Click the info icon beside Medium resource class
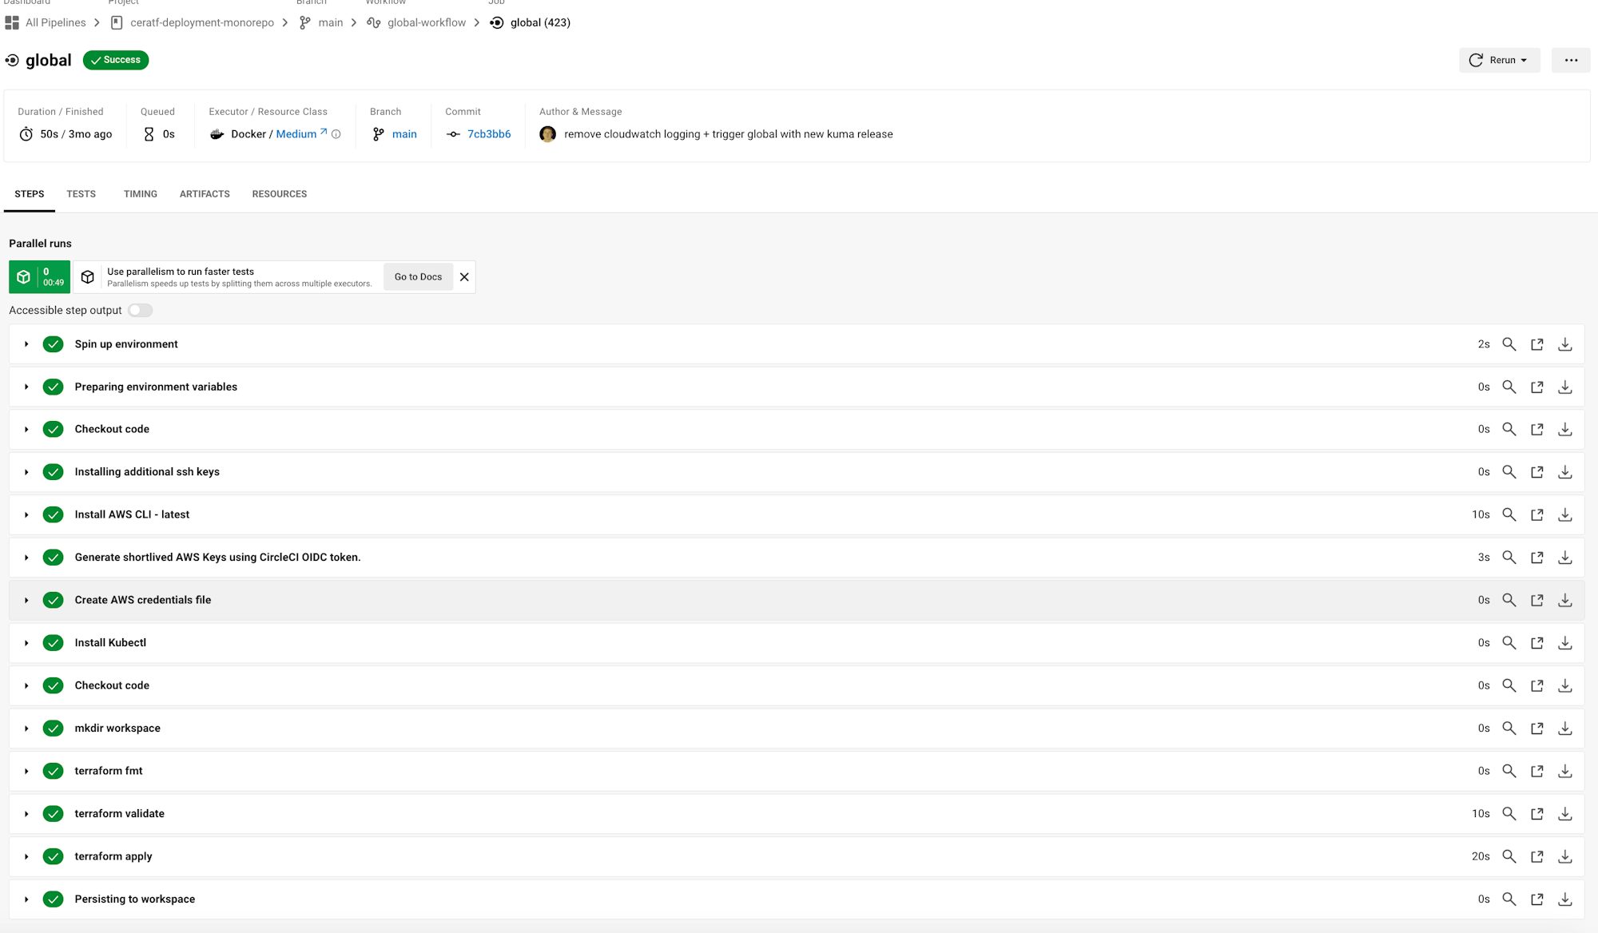 tap(336, 134)
